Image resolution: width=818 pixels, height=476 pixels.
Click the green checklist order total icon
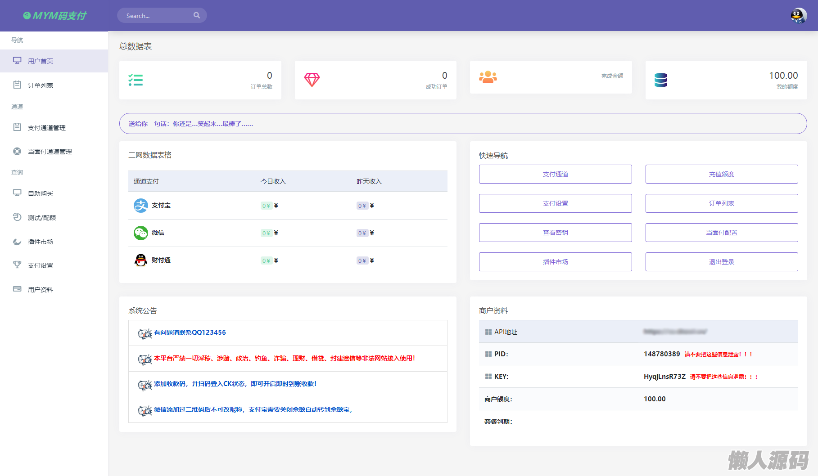tap(136, 80)
